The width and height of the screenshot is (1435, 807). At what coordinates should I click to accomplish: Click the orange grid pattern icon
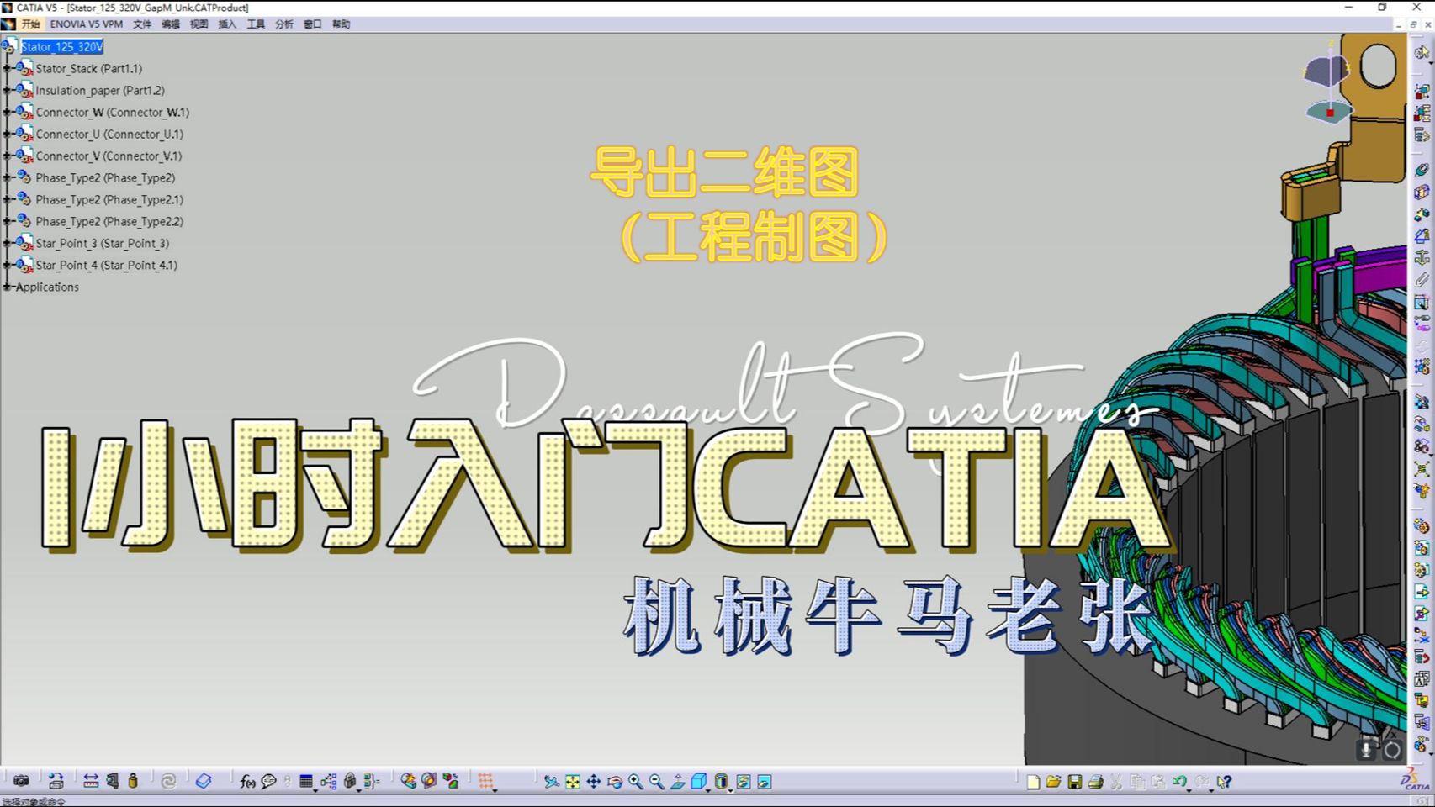[x=485, y=781]
